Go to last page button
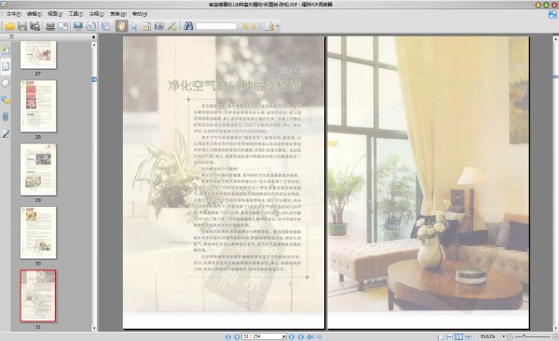The width and height of the screenshot is (559, 341). pos(301,336)
